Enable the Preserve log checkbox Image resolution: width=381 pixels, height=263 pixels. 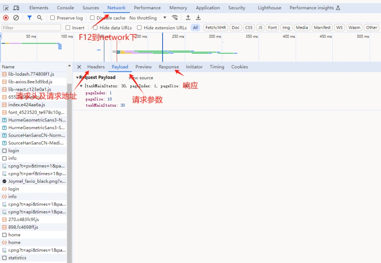(52, 18)
